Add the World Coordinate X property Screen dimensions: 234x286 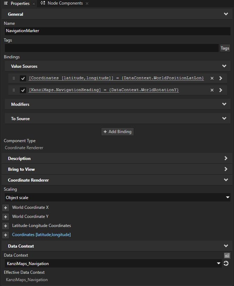[x=5, y=207]
